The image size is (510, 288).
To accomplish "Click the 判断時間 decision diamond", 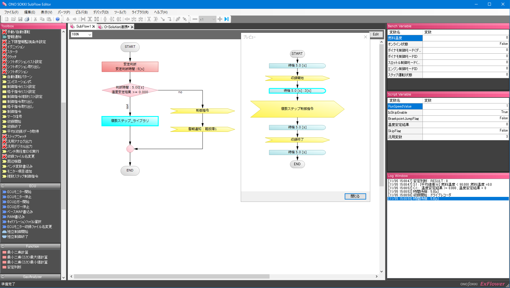I will (x=130, y=90).
